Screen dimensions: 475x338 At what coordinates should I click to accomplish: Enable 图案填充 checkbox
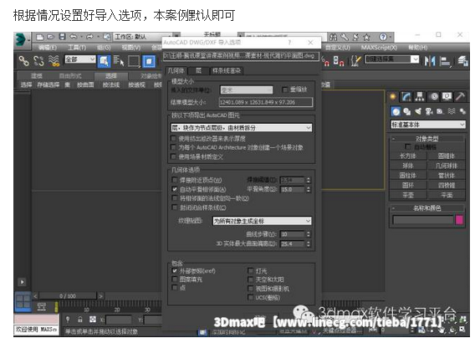(175, 279)
